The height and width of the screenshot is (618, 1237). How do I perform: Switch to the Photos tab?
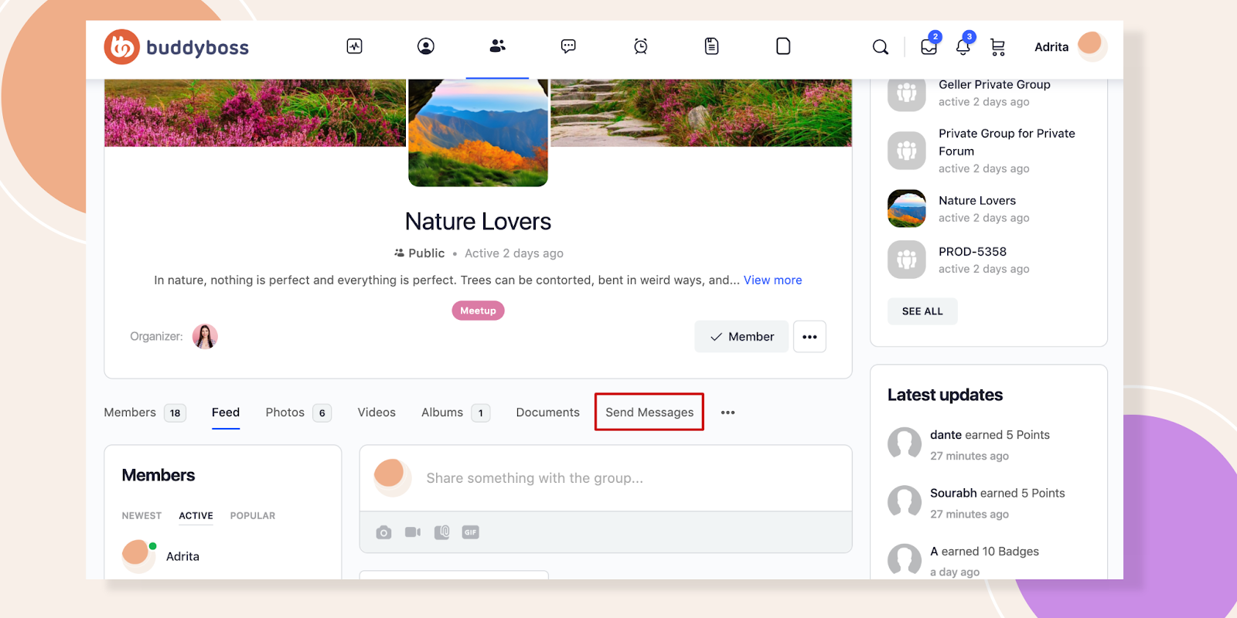(x=285, y=413)
